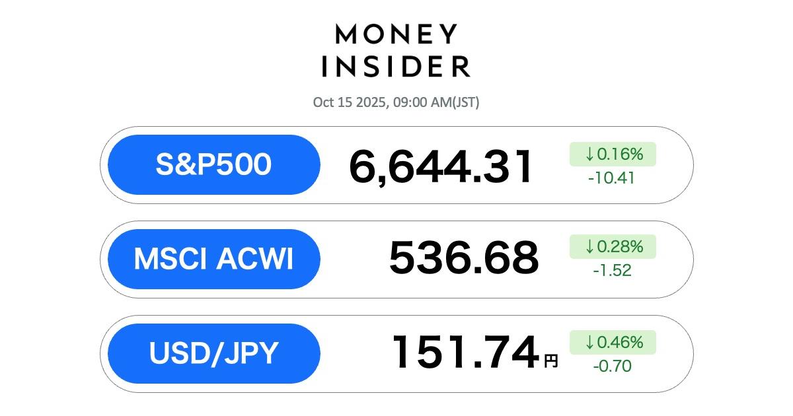Click the -0.70 yen change
Image resolution: width=793 pixels, height=416 pixels.
coord(612,366)
